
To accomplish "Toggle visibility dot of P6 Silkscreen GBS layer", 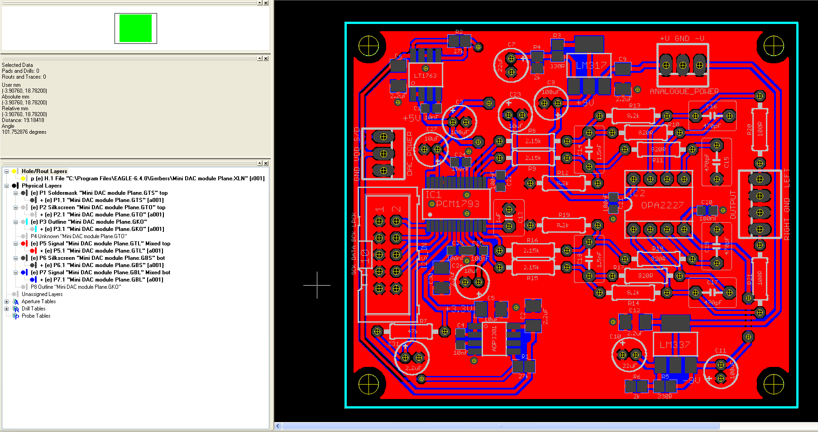I will pos(23,258).
